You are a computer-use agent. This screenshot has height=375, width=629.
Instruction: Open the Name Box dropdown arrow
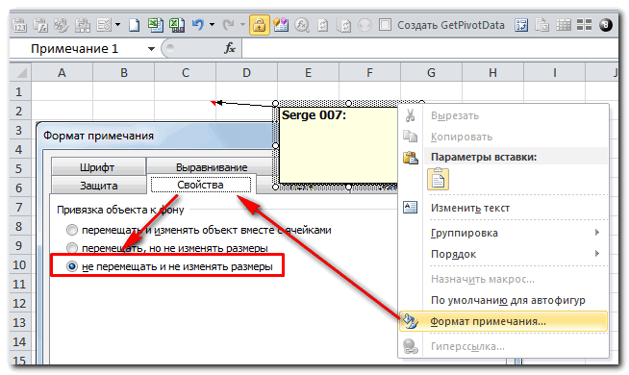point(151,49)
